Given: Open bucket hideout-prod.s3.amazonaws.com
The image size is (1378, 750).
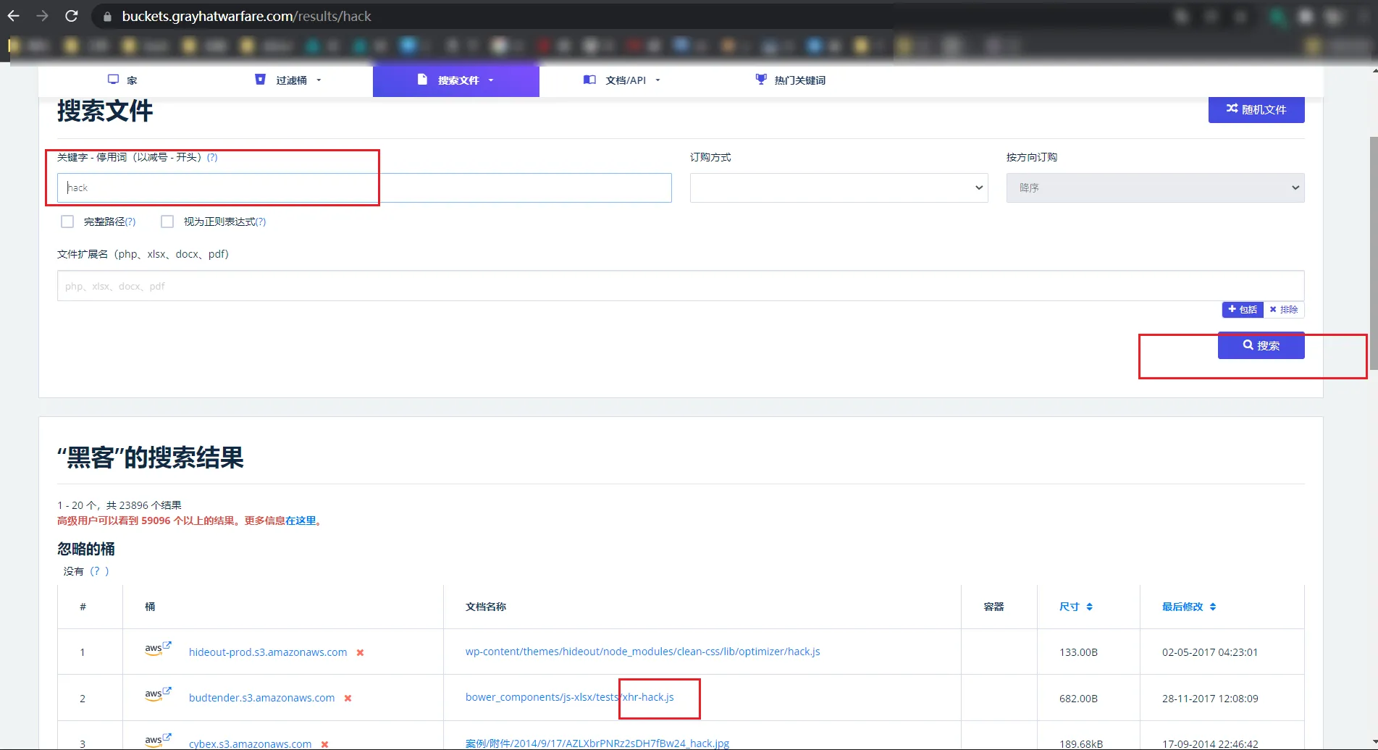Looking at the screenshot, I should point(268,652).
